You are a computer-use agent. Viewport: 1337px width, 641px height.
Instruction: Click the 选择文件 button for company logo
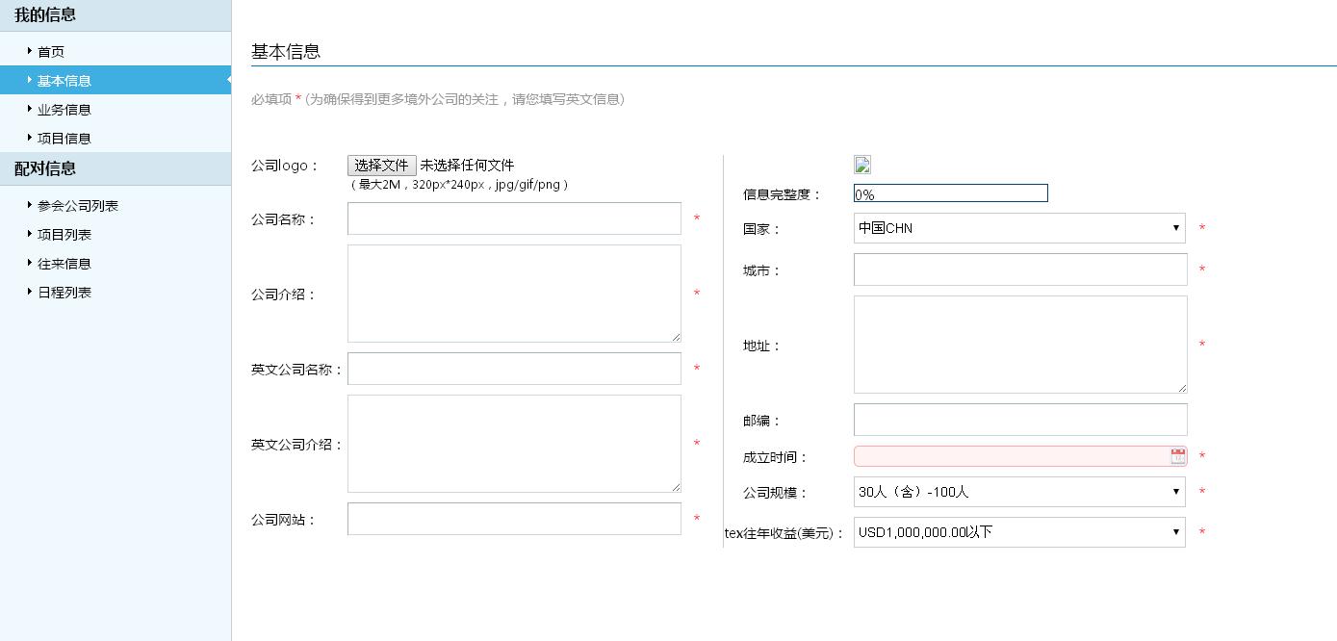(381, 166)
